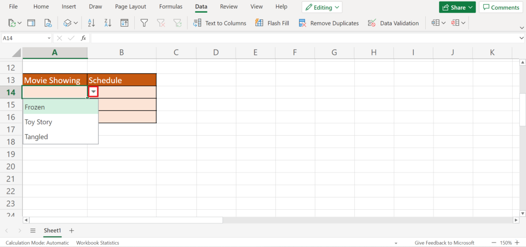Expand the Name Box dropdown
Viewport: 526px width, 247px height.
pos(49,38)
